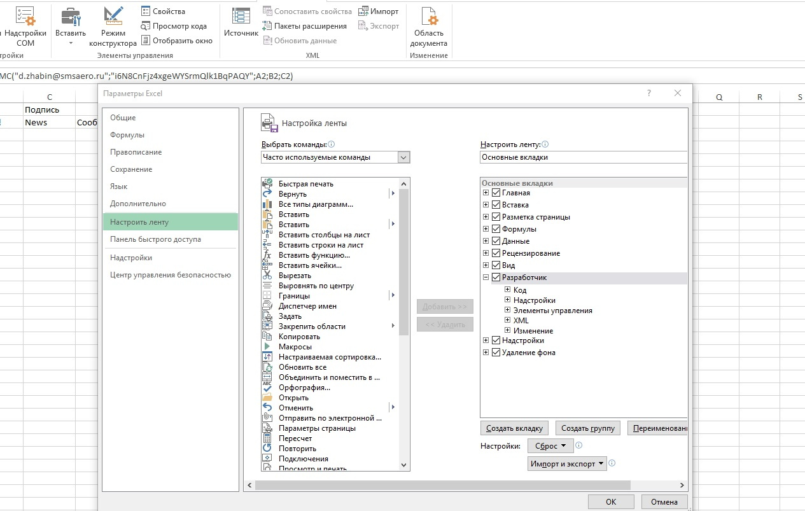The height and width of the screenshot is (511, 805).
Task: Expand the XML group node
Action: 508,321
